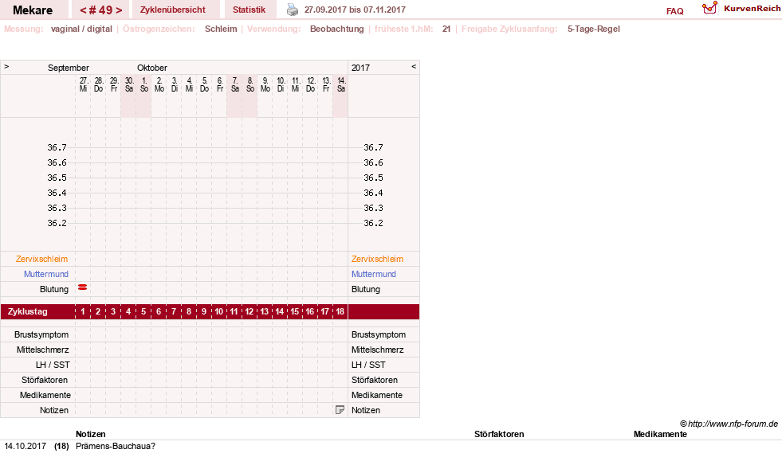The width and height of the screenshot is (782, 465).
Task: Click the bottom Störfaktoren column heading
Action: [x=499, y=434]
